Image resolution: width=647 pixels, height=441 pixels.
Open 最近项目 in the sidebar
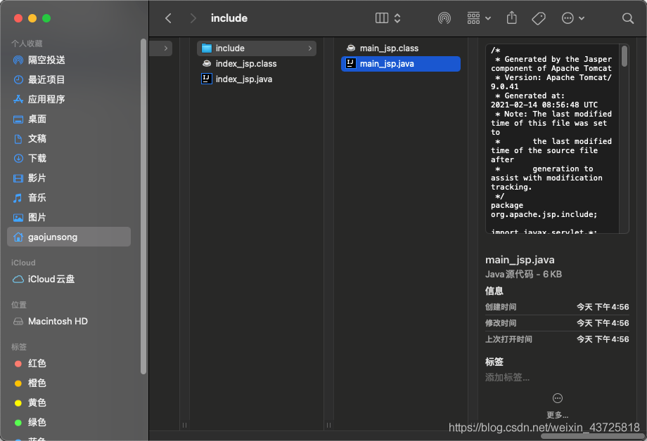[69, 79]
